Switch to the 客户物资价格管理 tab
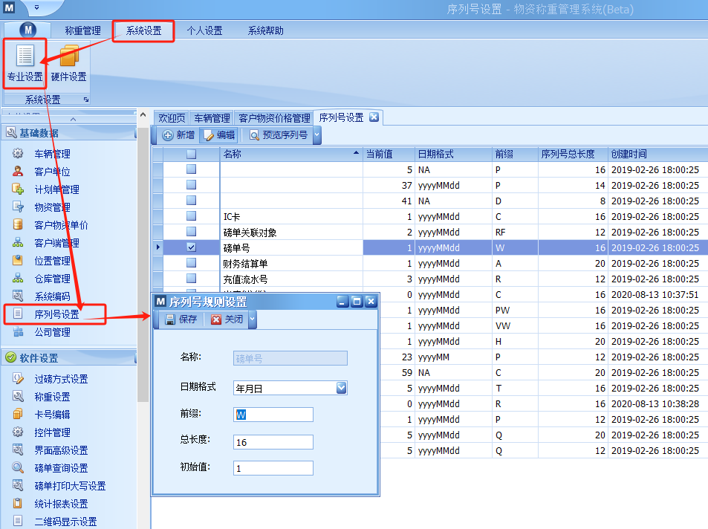 point(274,118)
